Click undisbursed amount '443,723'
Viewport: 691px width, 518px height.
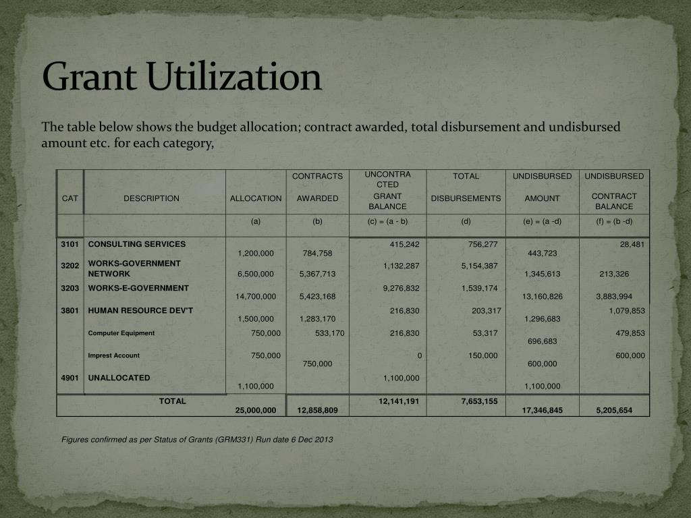click(x=542, y=254)
